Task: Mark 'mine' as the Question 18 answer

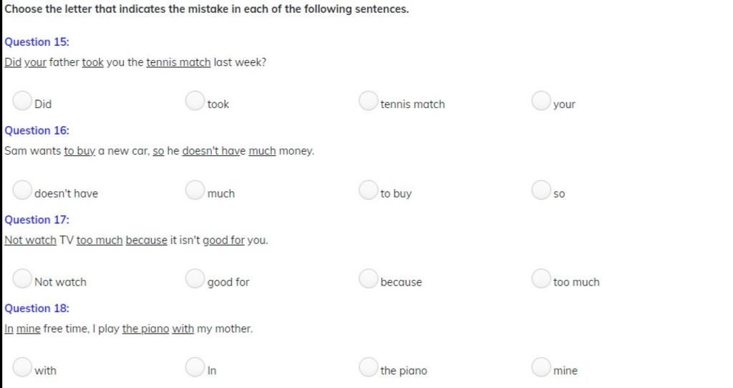Action: tap(541, 368)
